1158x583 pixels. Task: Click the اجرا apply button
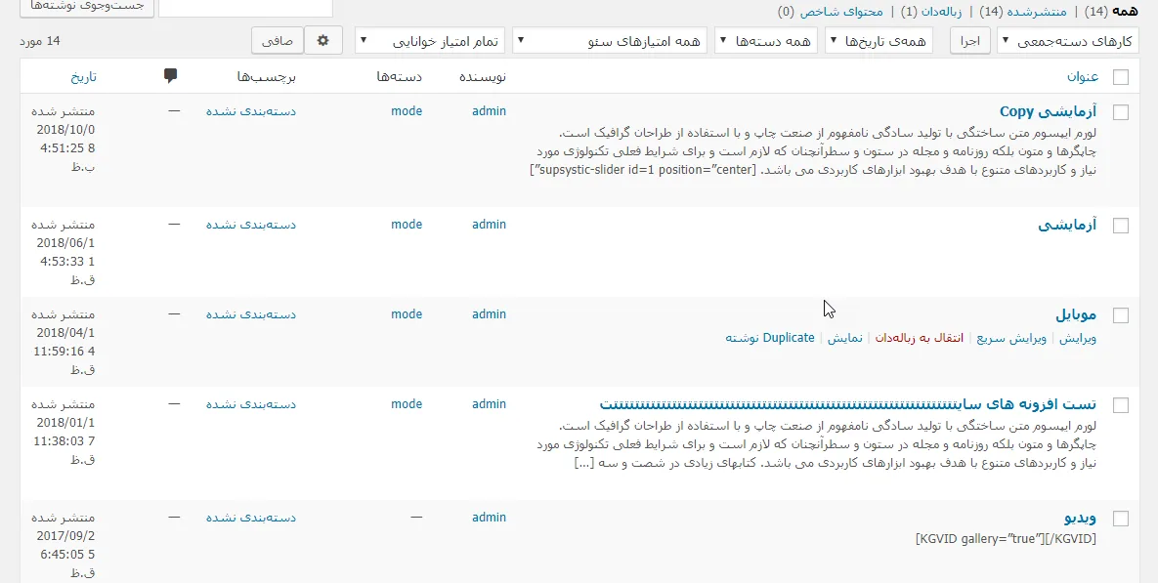(x=969, y=41)
